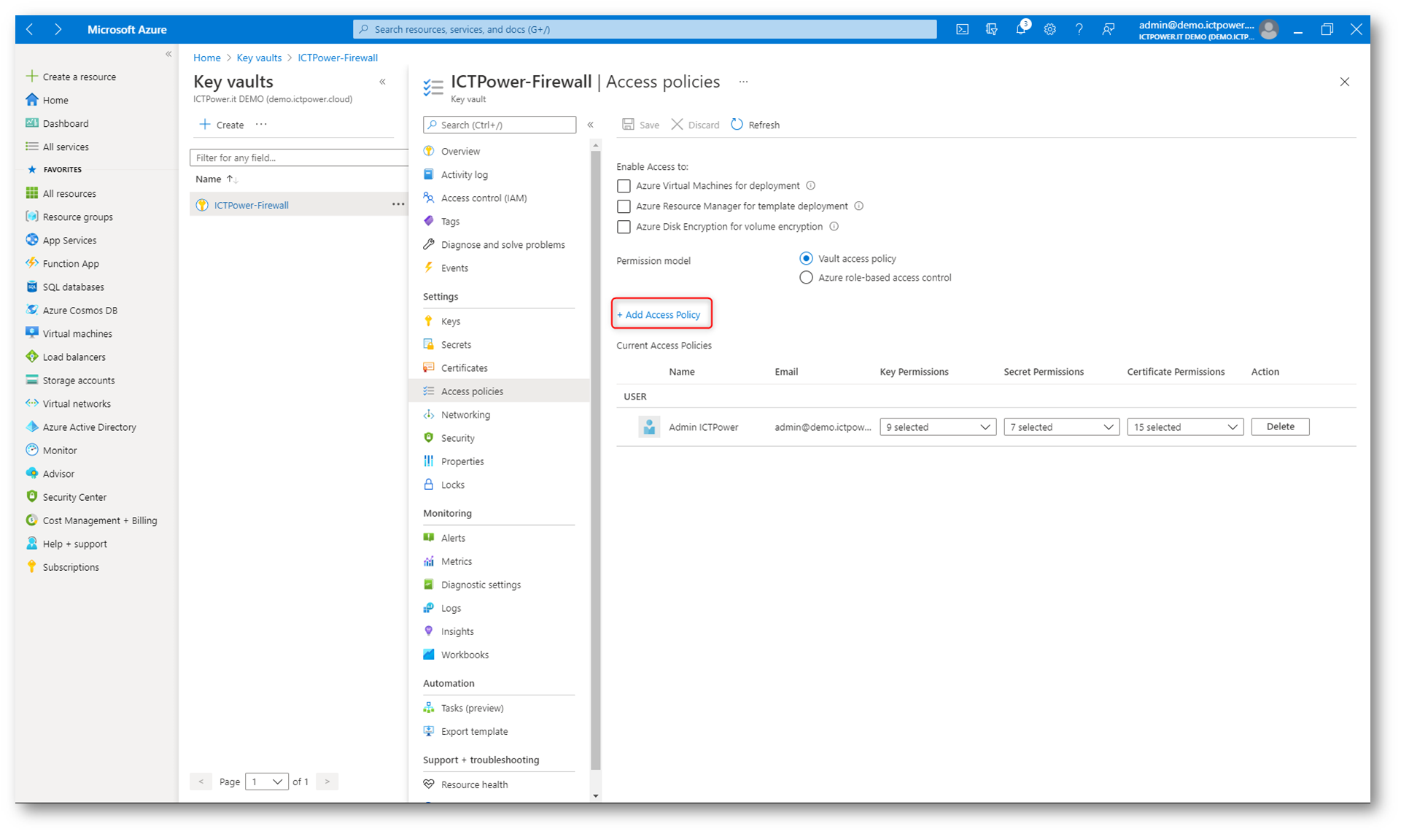Open ICTPower-Firewall vault in list
Viewport: 1401px width, 834px height.
click(252, 206)
